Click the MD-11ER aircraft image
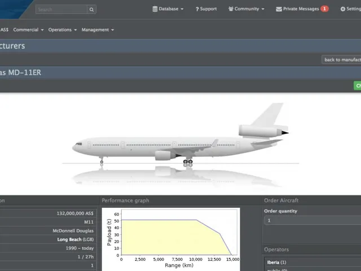 [180, 144]
